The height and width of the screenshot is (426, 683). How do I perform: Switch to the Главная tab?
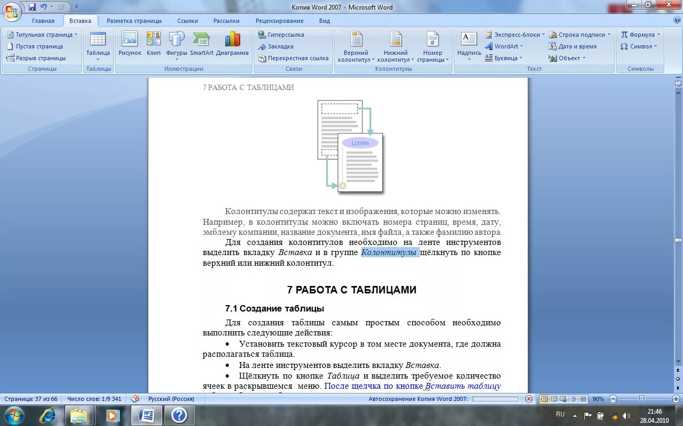tap(43, 21)
